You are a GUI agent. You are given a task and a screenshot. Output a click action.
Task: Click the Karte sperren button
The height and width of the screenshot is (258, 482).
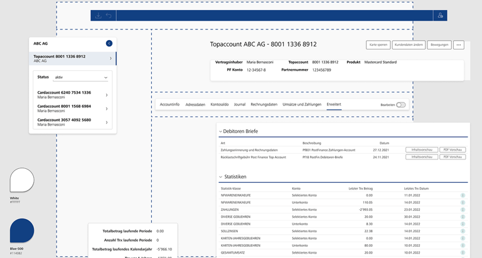(378, 45)
